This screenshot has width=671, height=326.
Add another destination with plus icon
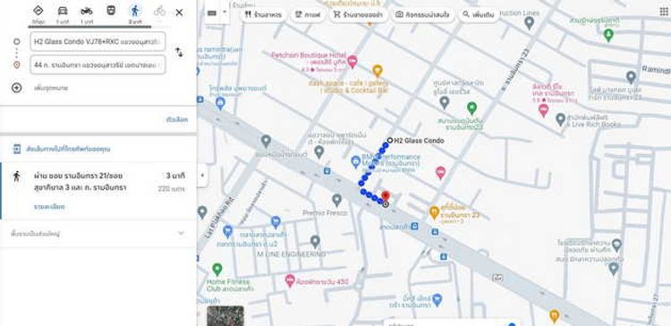[x=16, y=88]
